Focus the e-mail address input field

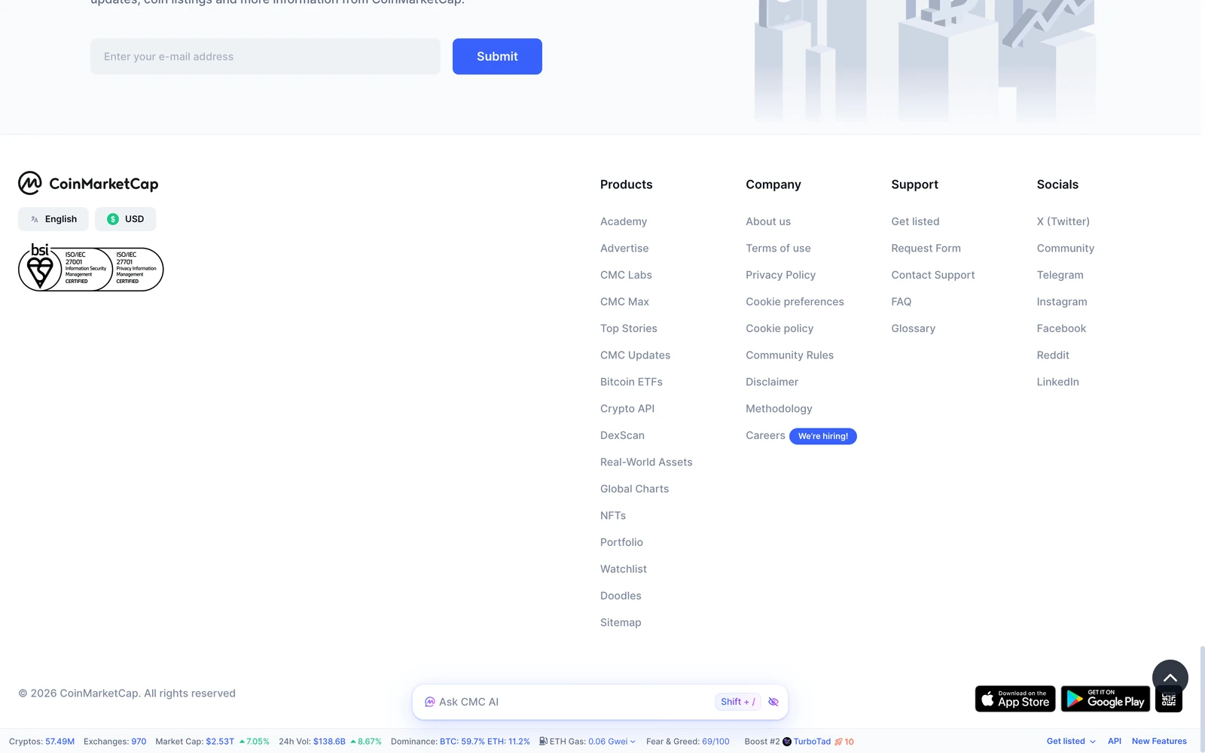coord(265,56)
